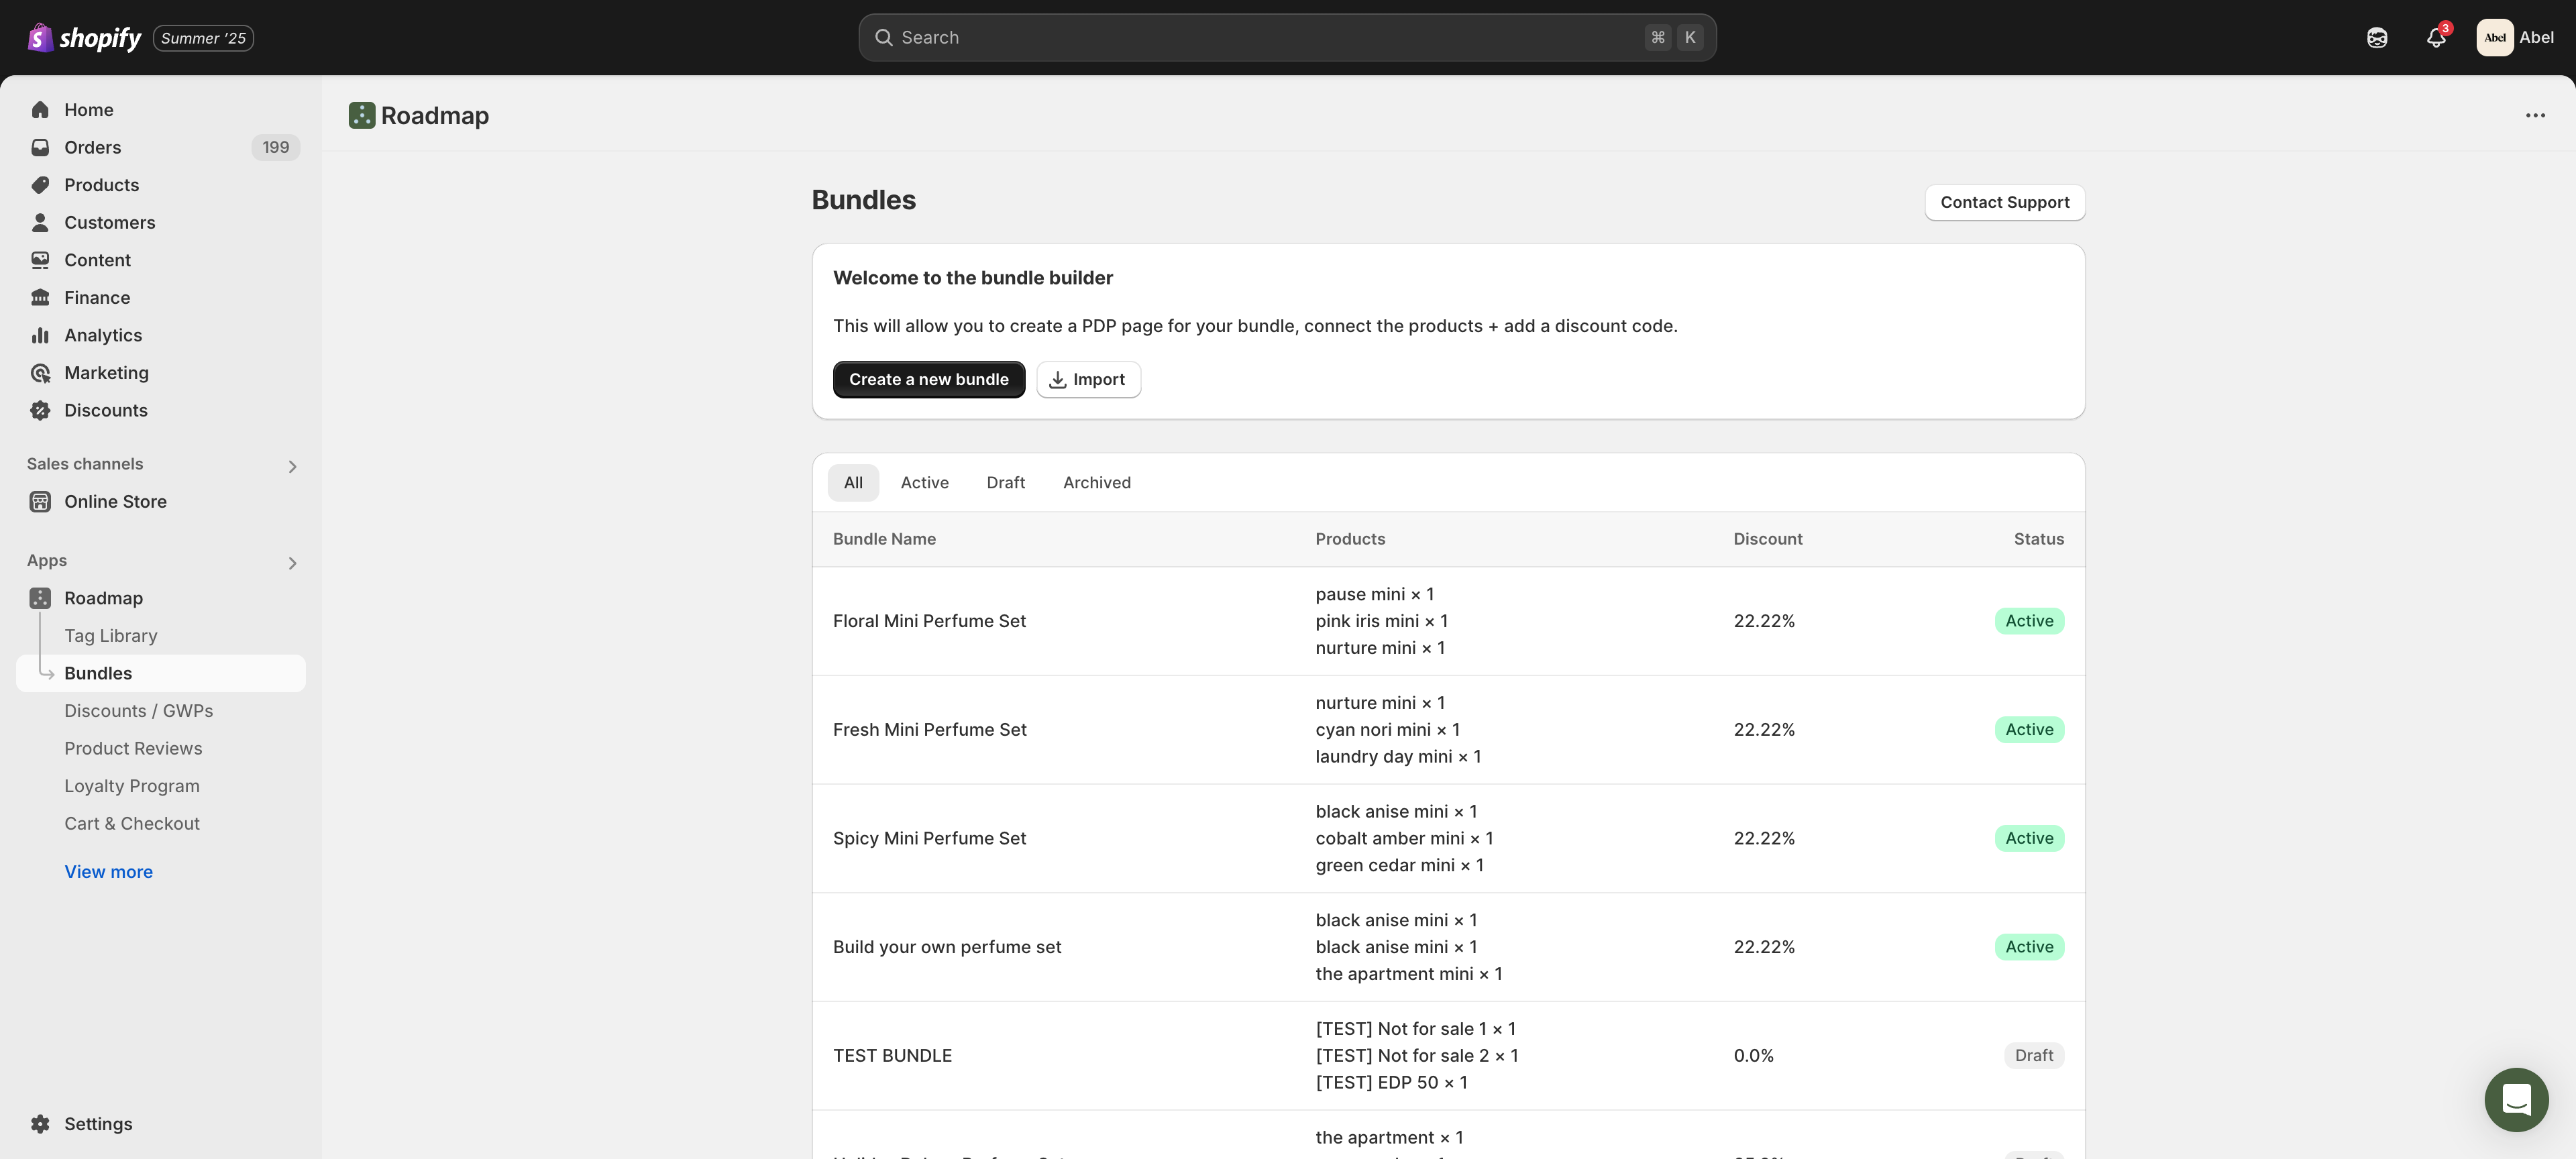Click View more link in sidebar

tap(108, 872)
